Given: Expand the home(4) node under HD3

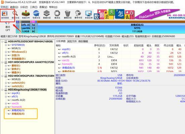Looking at the screenshot, I should click(x=6, y=107).
